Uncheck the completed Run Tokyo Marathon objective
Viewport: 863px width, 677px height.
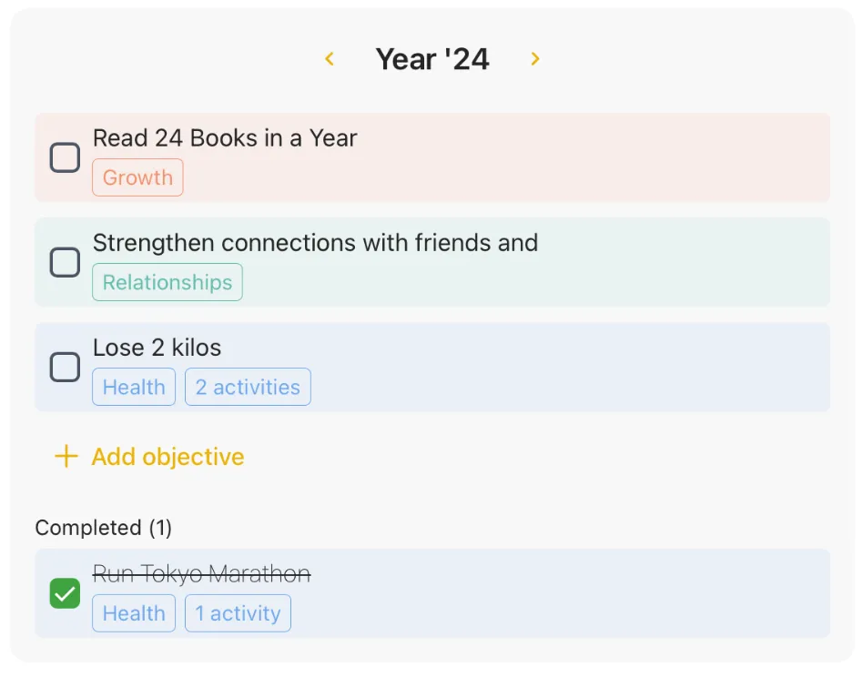(x=65, y=594)
